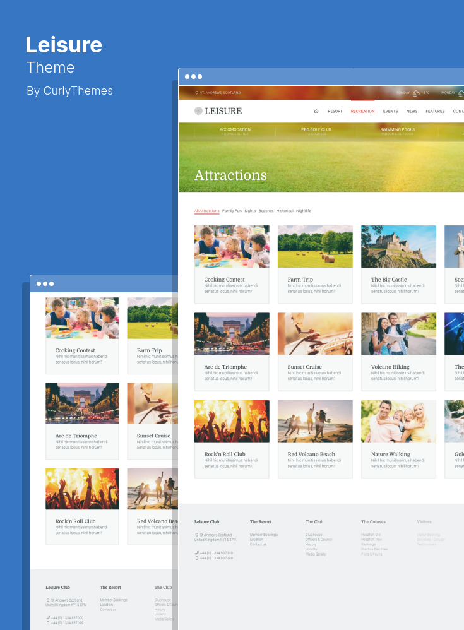Click 'Leisure Club' heading in large preview footer
464x630 pixels.
pos(206,522)
